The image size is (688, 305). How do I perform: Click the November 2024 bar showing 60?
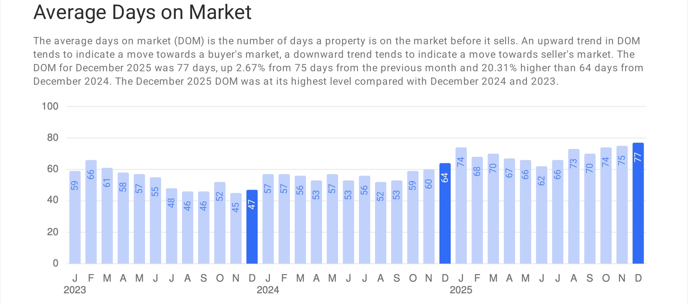click(429, 217)
